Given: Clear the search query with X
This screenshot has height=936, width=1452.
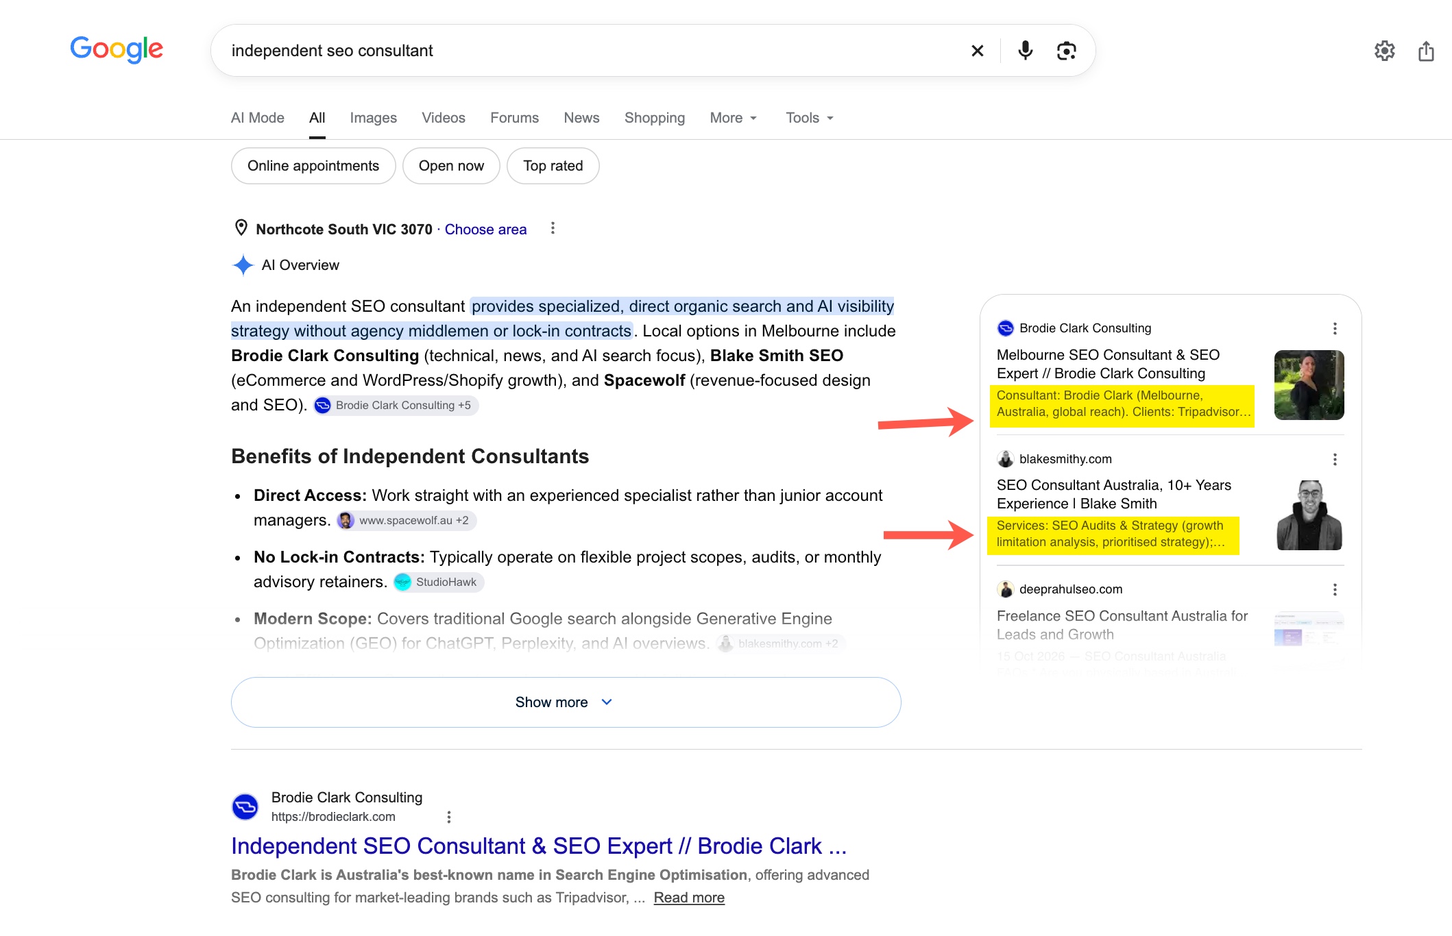Looking at the screenshot, I should [x=978, y=51].
